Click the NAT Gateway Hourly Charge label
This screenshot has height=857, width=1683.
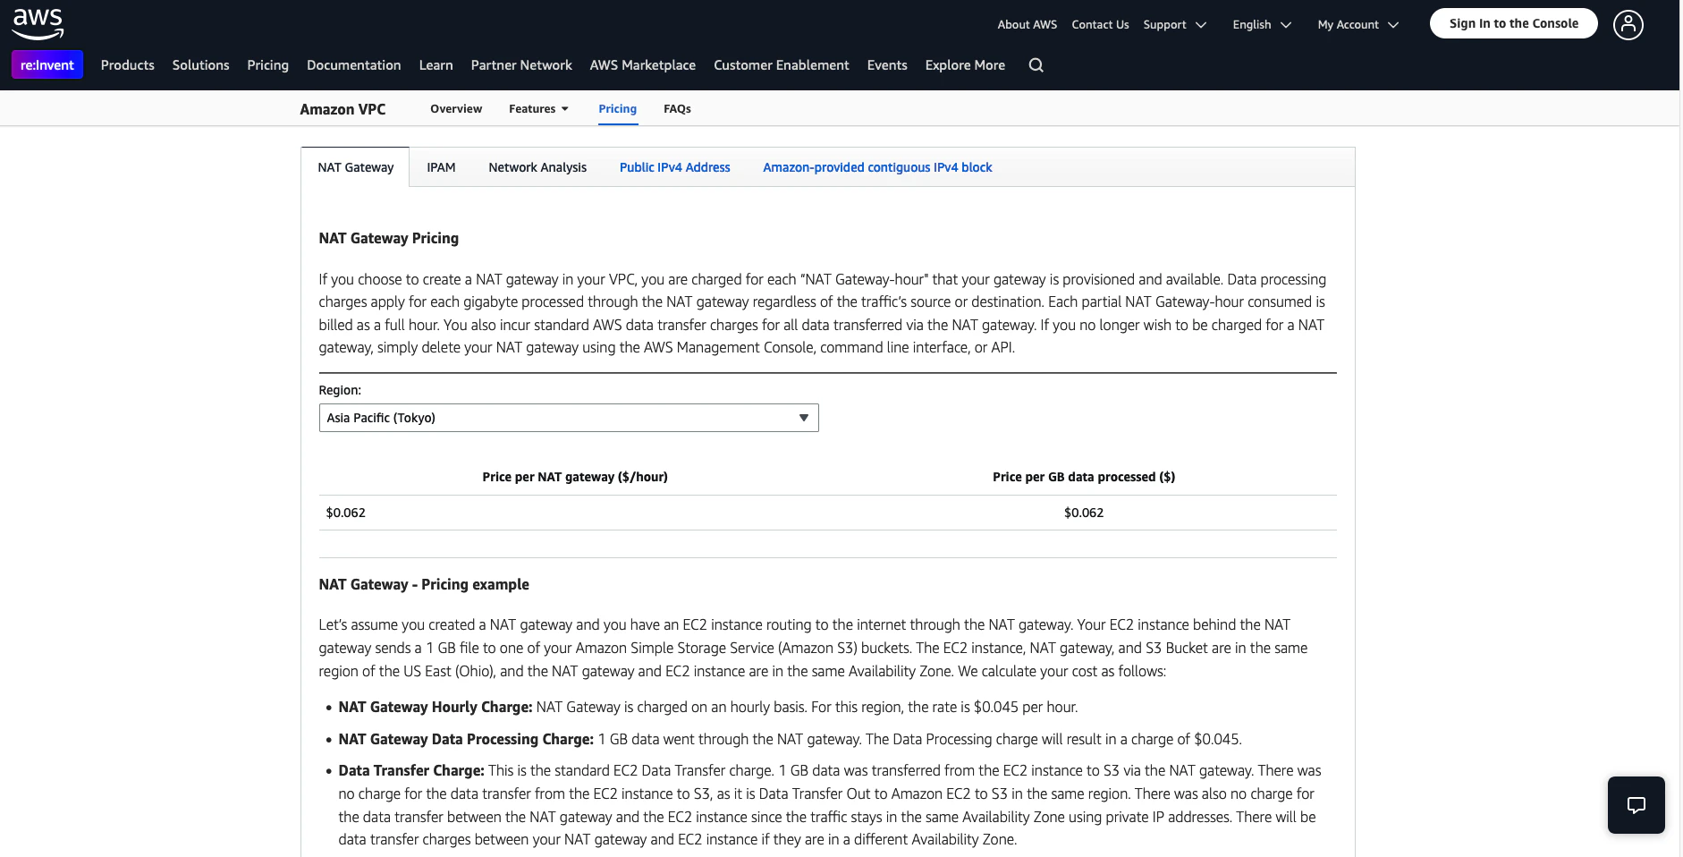click(x=436, y=707)
